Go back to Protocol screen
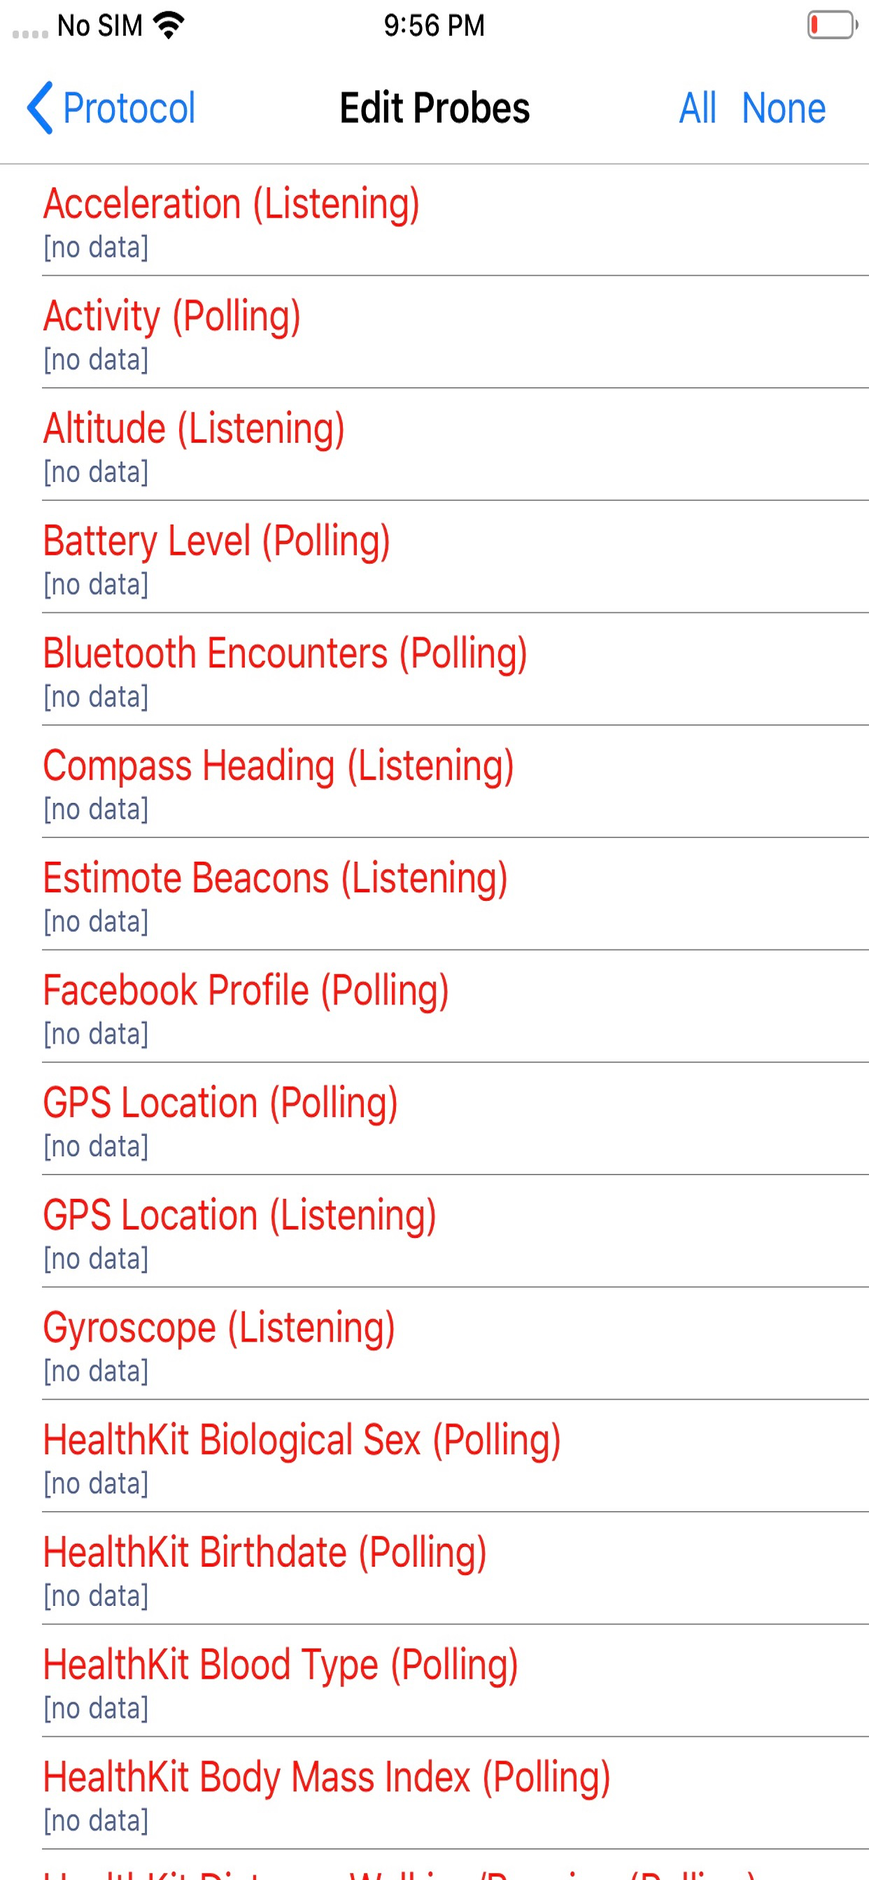 (111, 108)
